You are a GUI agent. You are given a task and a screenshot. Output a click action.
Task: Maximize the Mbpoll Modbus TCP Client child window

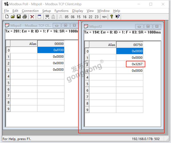[x=66, y=25]
